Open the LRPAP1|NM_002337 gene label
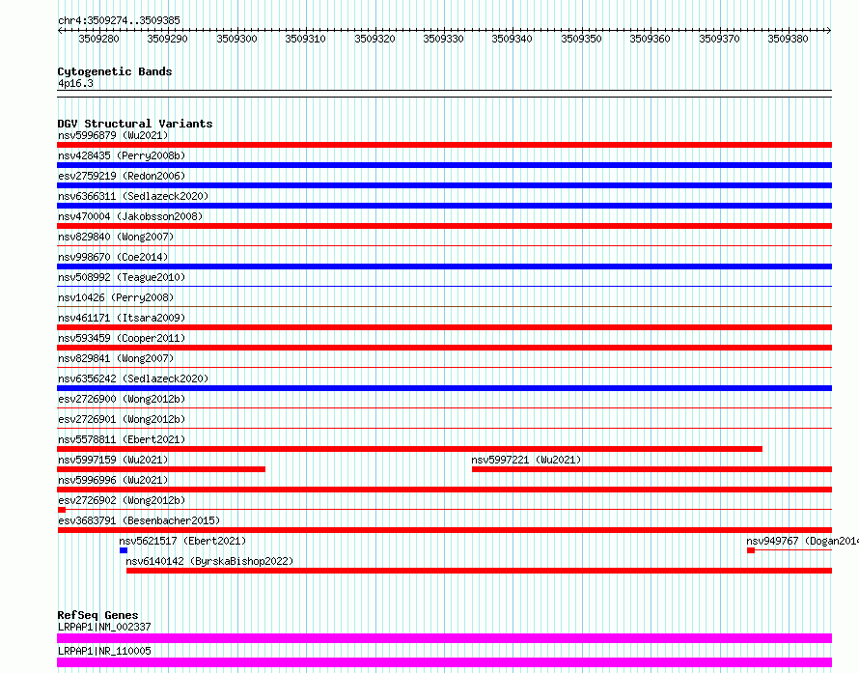The image size is (859, 673). click(x=104, y=627)
